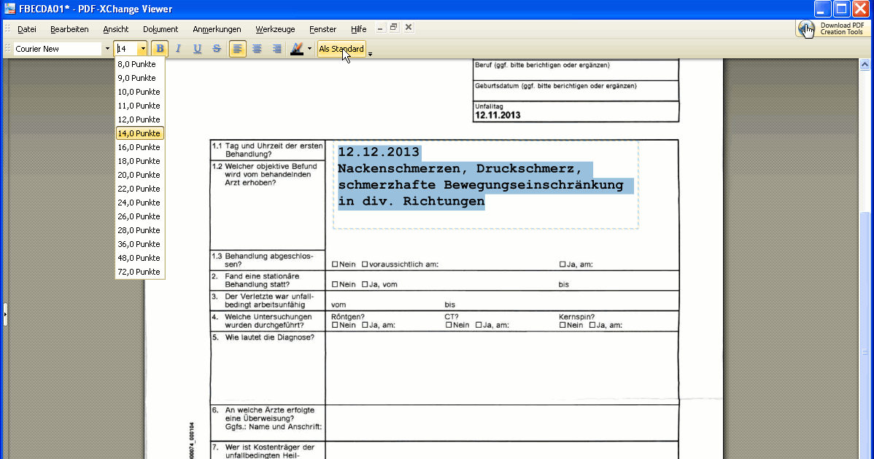Check voraussichtlich am checkbox
This screenshot has width=874, height=459.
point(365,264)
